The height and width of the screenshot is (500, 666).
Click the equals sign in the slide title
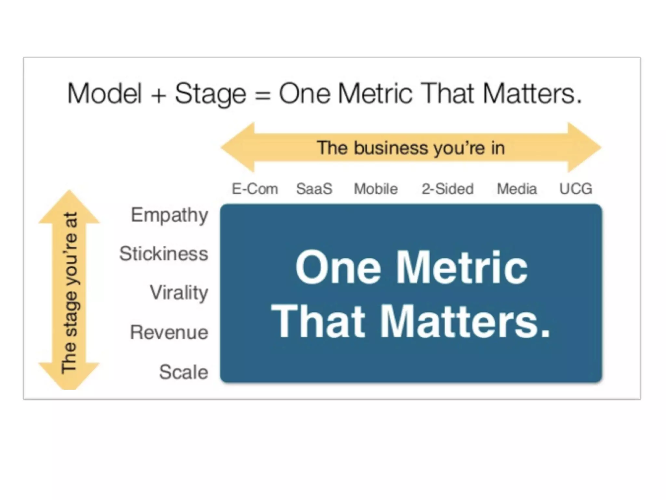coord(262,95)
